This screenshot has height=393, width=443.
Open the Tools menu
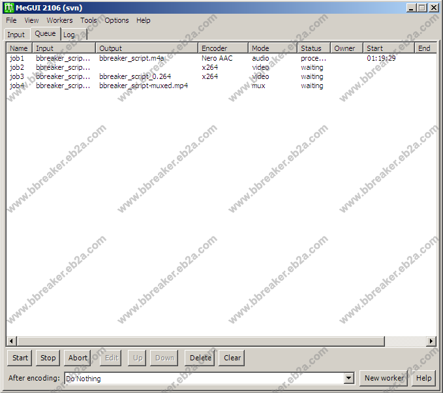88,20
